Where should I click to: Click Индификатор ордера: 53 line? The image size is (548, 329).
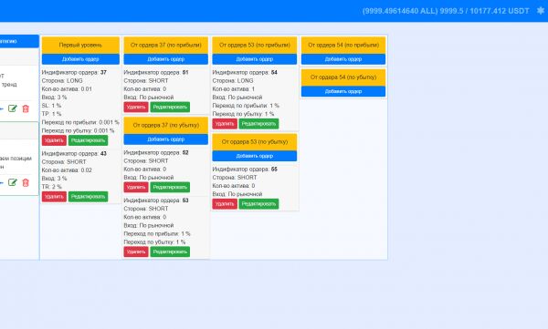point(156,200)
